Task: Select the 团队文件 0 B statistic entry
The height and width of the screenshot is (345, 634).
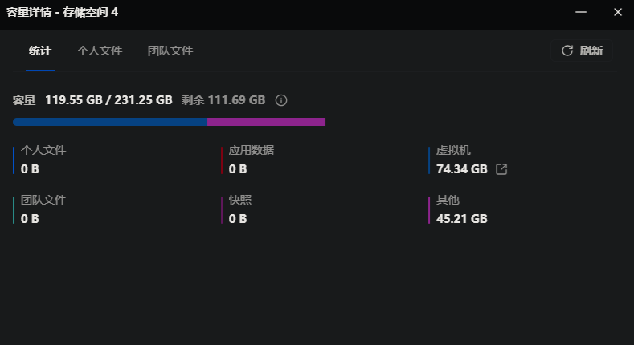Action: (x=43, y=209)
